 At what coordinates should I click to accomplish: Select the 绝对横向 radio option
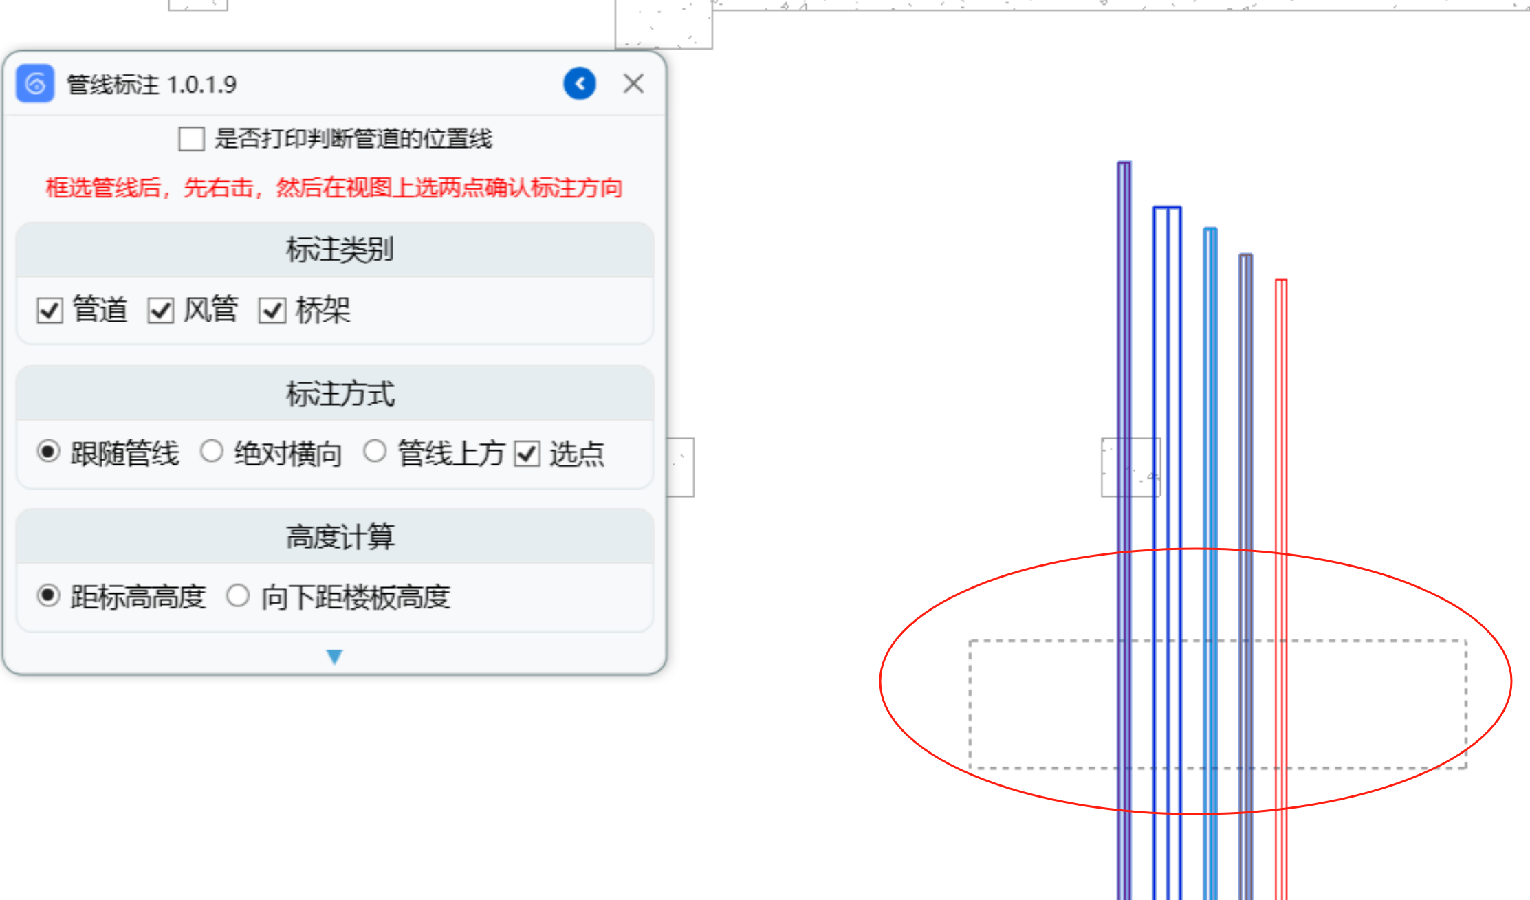click(x=212, y=452)
